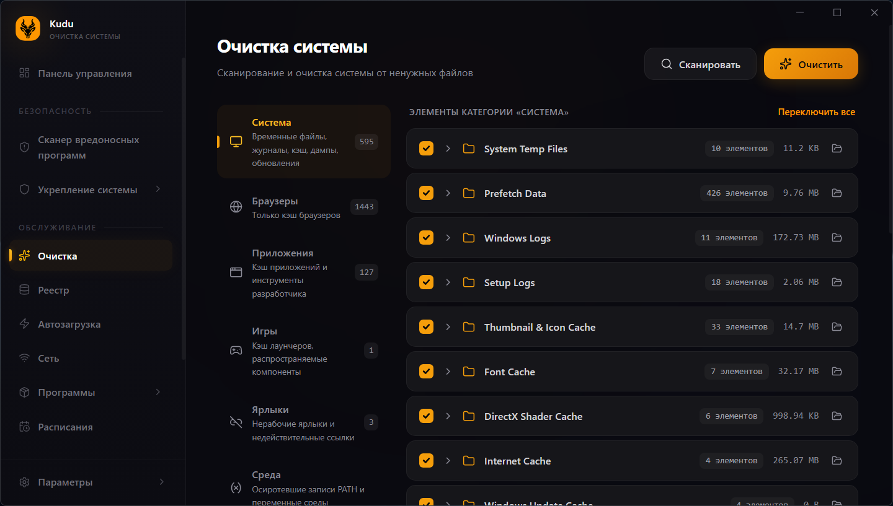Click the Startup lightning bolt icon
Screen dimensions: 893x506
click(25, 324)
